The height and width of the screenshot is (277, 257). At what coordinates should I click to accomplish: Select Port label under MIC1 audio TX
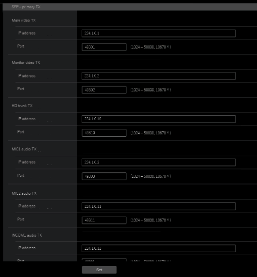click(21, 175)
